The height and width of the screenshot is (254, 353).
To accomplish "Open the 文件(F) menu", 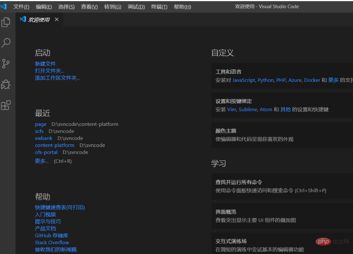I will pyautogui.click(x=22, y=7).
